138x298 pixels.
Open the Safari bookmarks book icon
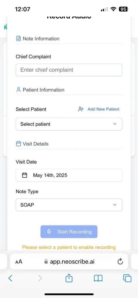(x=98, y=279)
